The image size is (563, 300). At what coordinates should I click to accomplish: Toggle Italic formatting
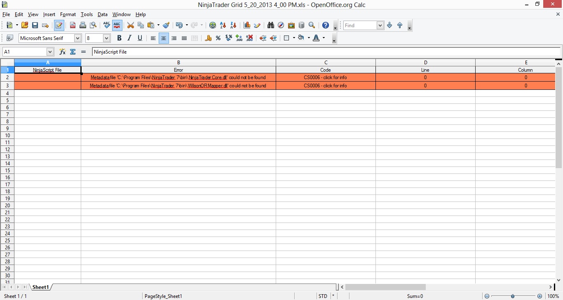coord(129,38)
